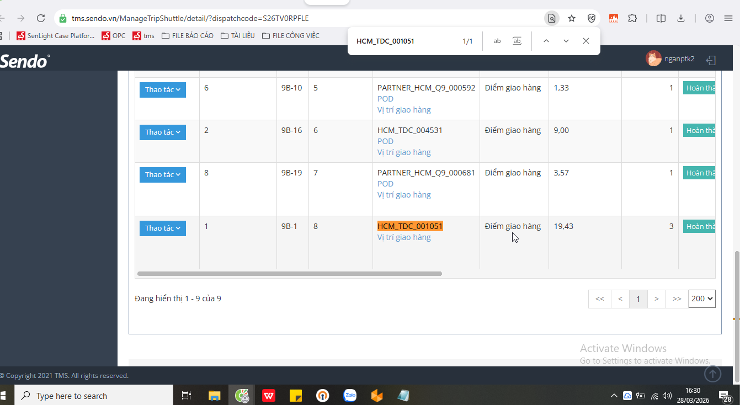
Task: Click highlighted HCM_TDC_001051 code
Action: click(x=410, y=226)
